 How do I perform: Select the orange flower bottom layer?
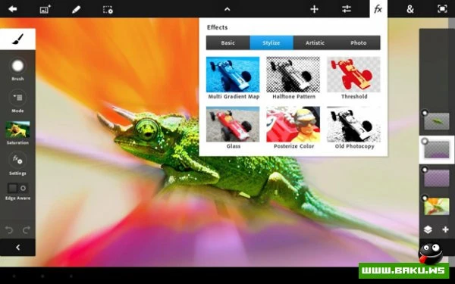tap(437, 207)
